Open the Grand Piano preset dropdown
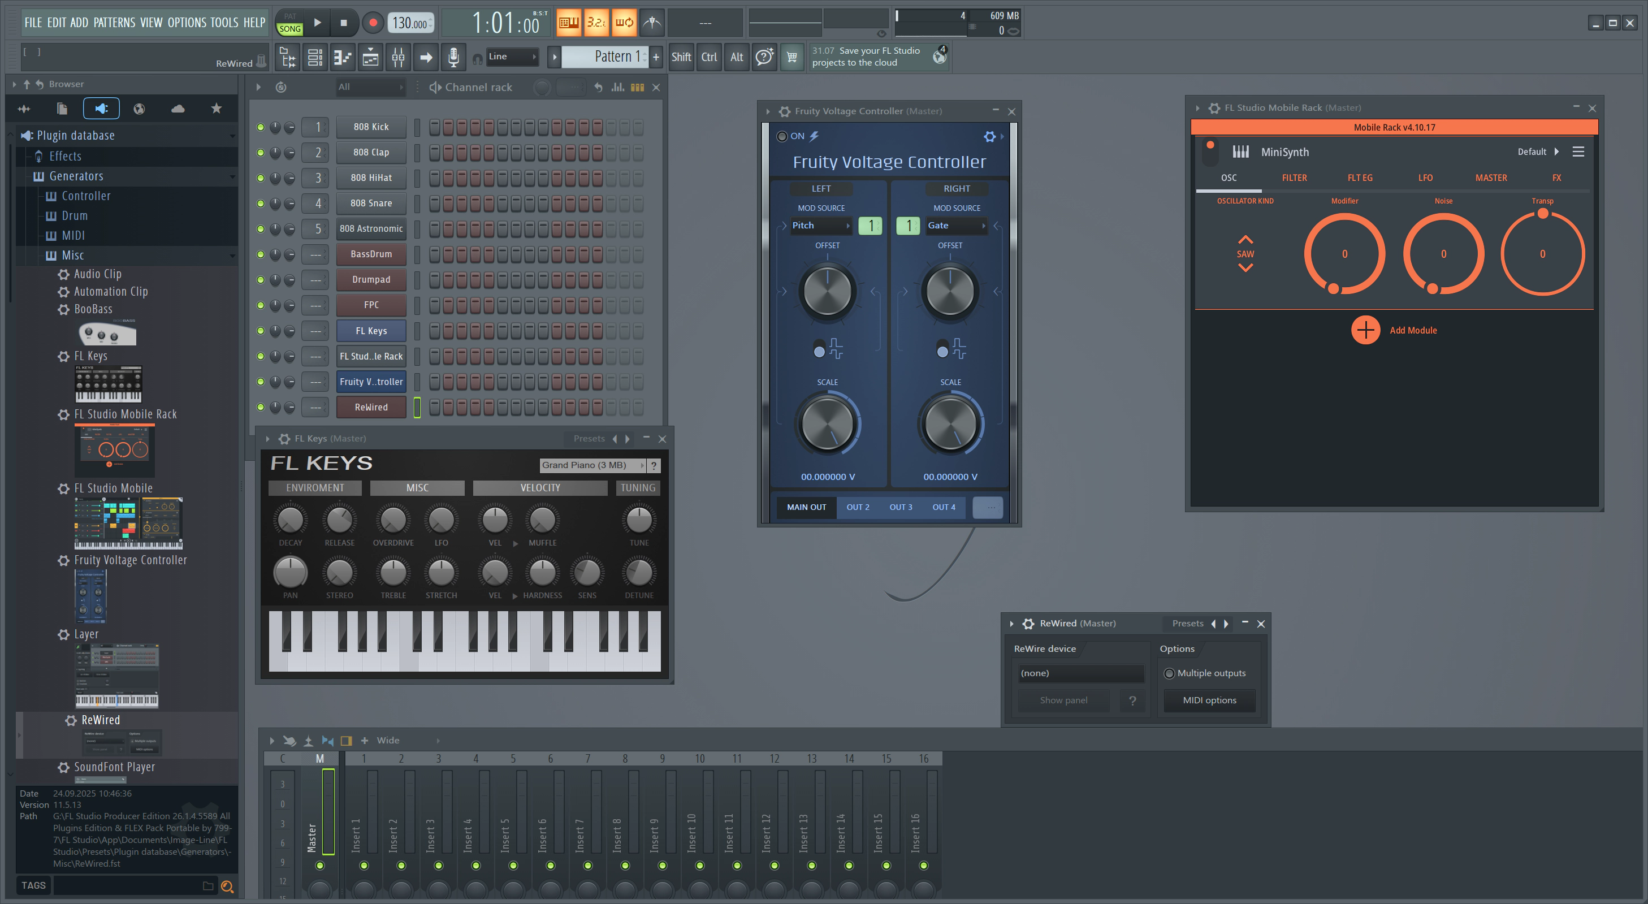1648x904 pixels. [x=592, y=466]
